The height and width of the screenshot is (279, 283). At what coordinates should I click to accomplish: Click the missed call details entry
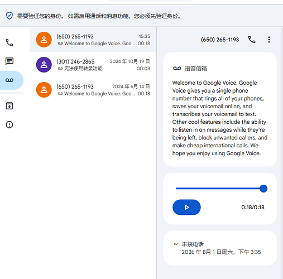[x=220, y=248]
